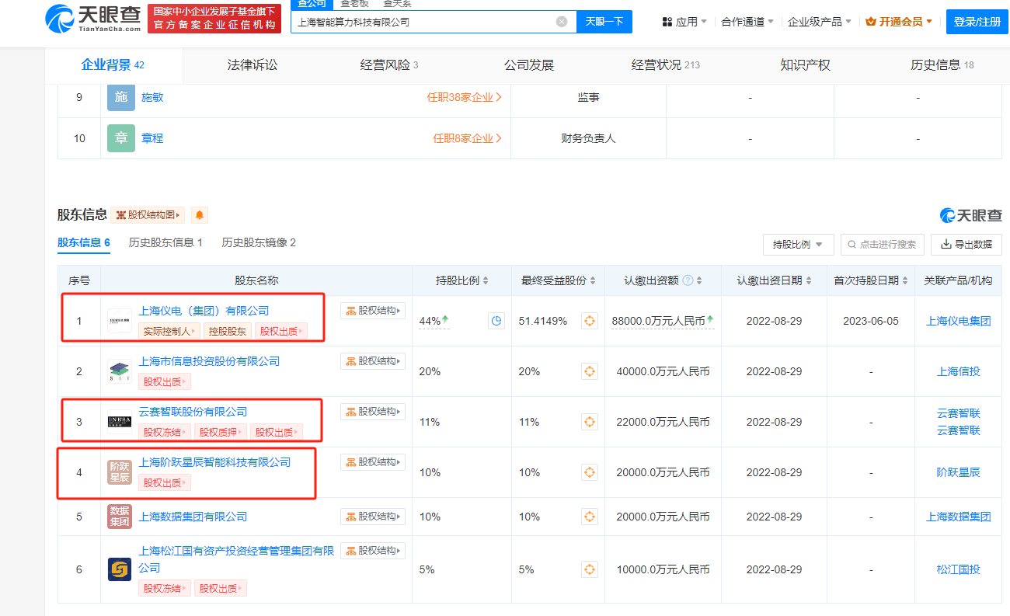Open the 任职38家企业 link for 施敏

(x=465, y=97)
